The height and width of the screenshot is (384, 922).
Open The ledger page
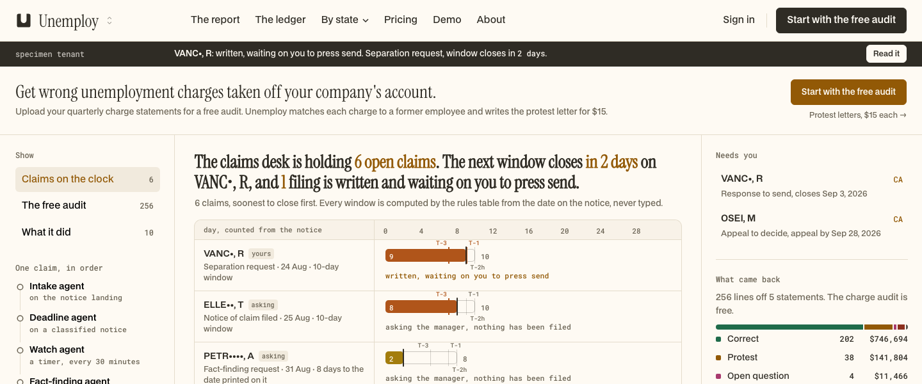click(280, 20)
